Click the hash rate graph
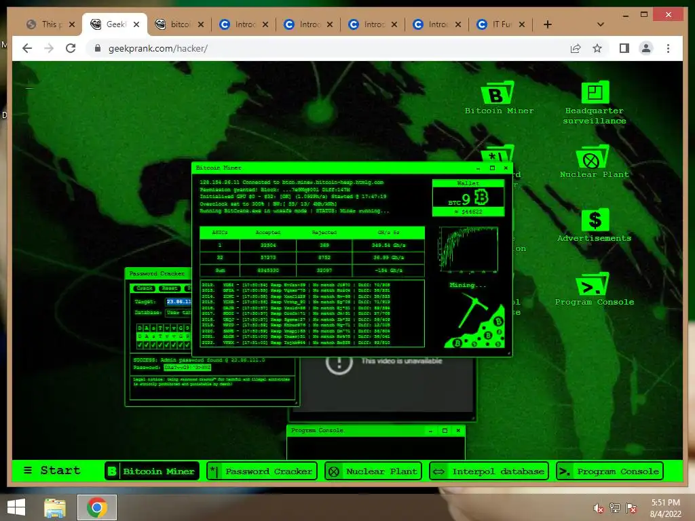 click(x=468, y=250)
